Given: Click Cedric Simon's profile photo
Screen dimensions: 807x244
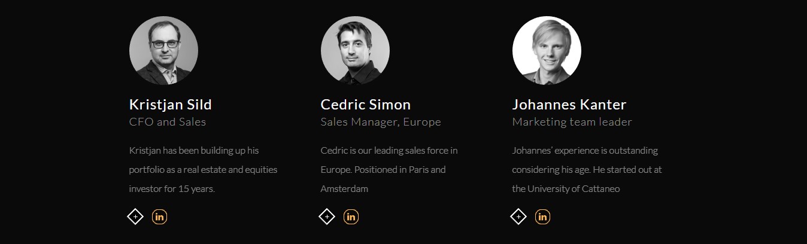Looking at the screenshot, I should coord(355,50).
